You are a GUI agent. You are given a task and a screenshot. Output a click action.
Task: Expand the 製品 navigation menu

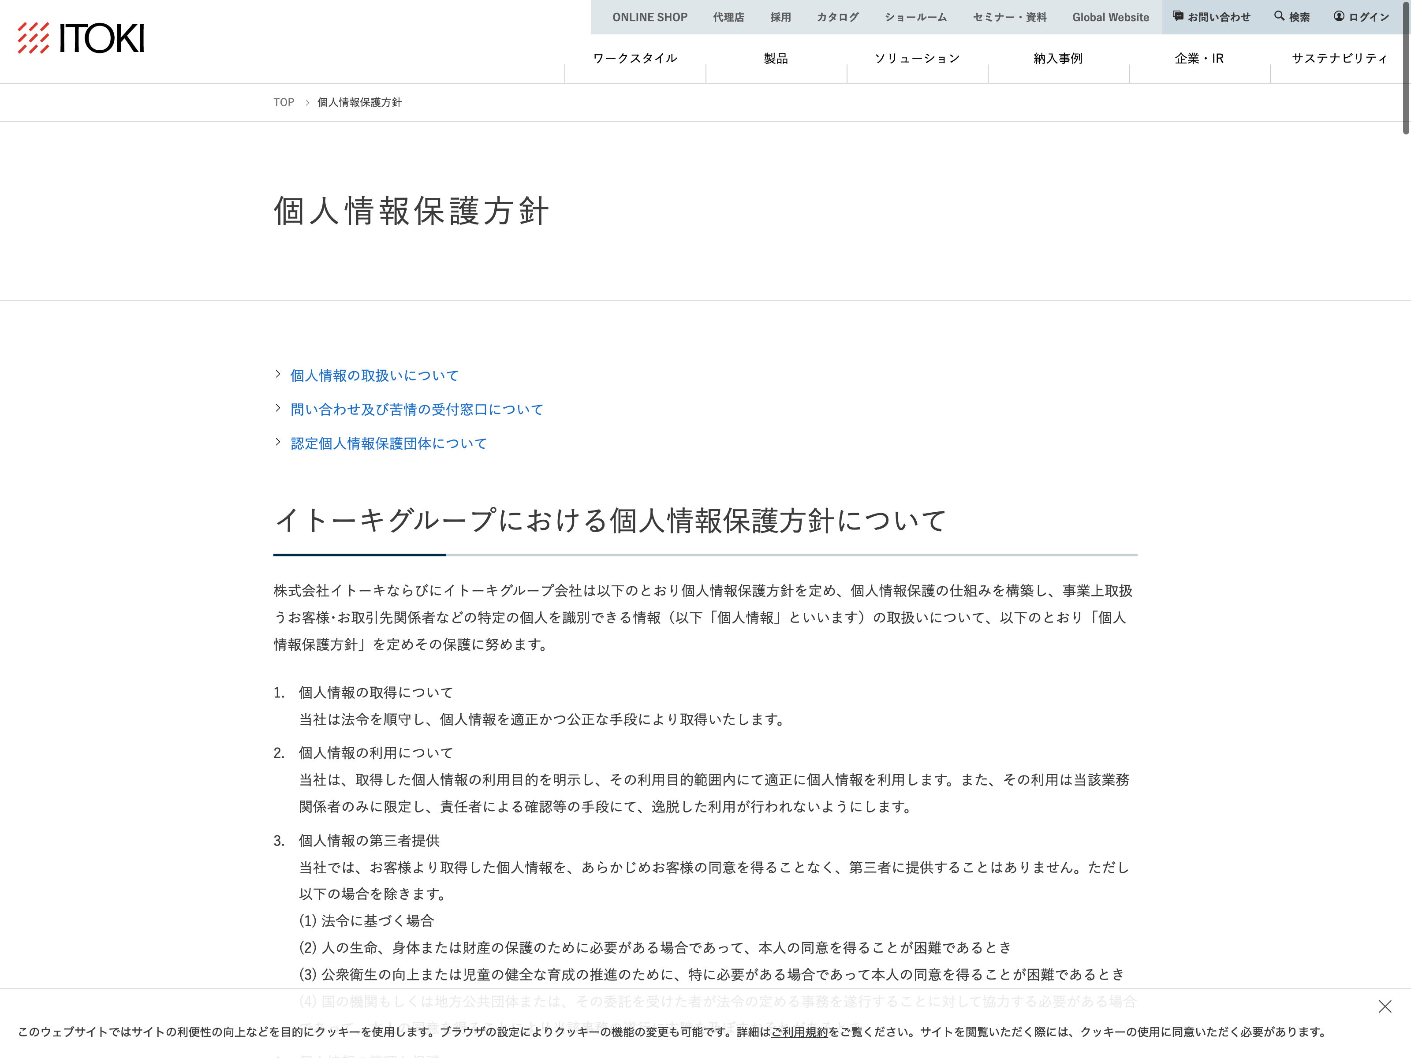[x=776, y=59]
